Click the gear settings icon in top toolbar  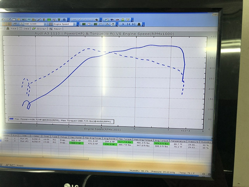(x=3, y=20)
